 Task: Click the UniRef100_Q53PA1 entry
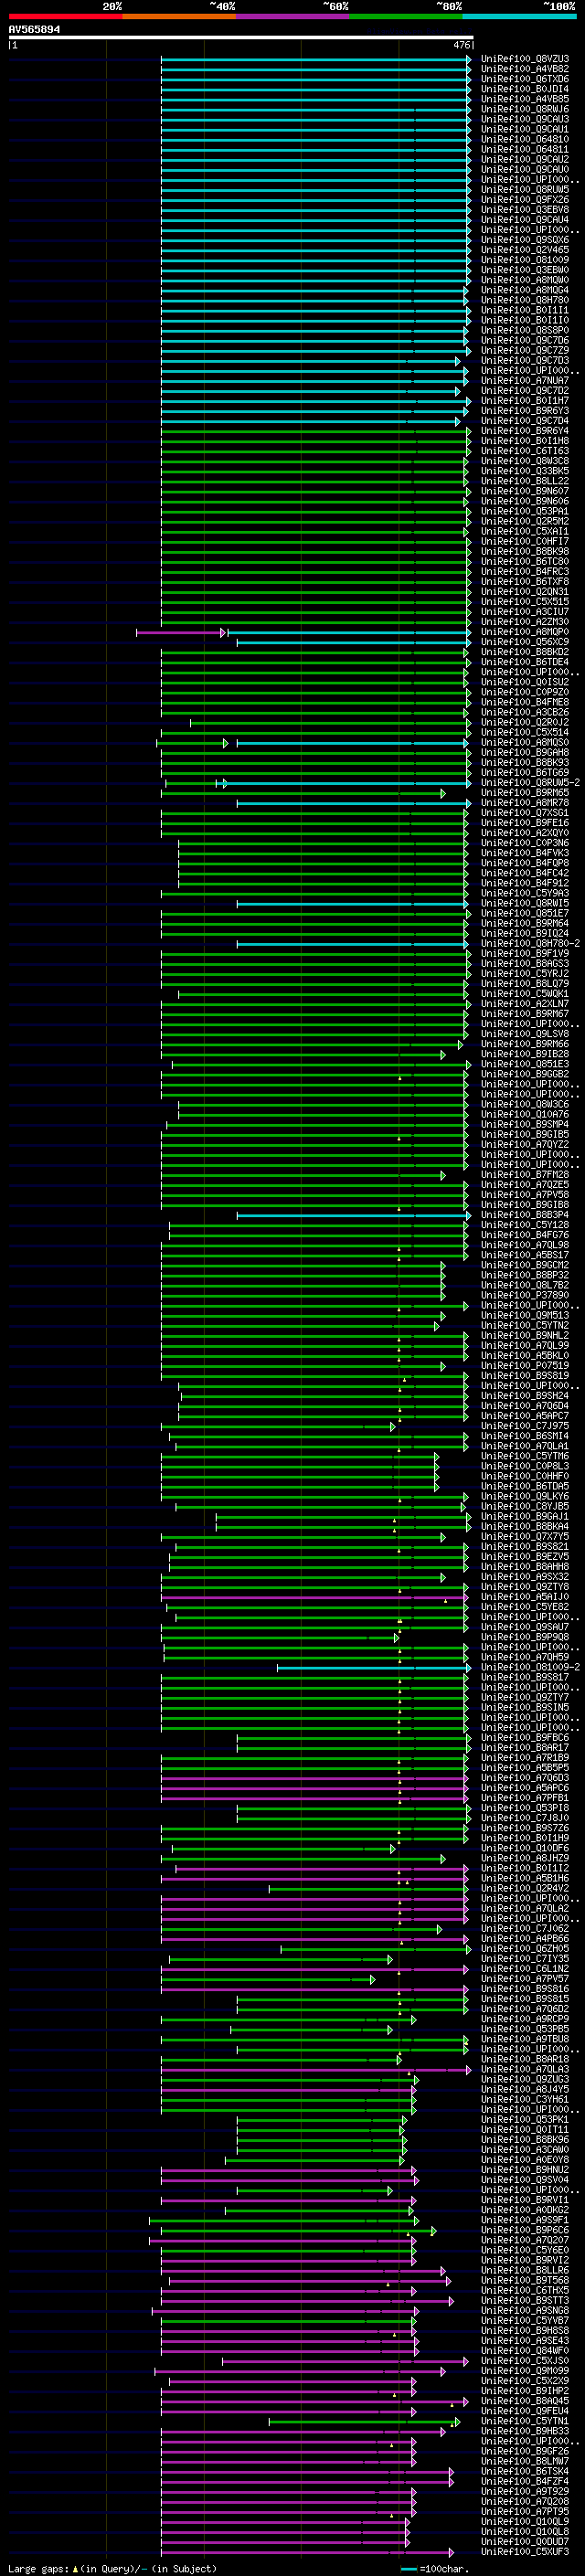pos(525,511)
